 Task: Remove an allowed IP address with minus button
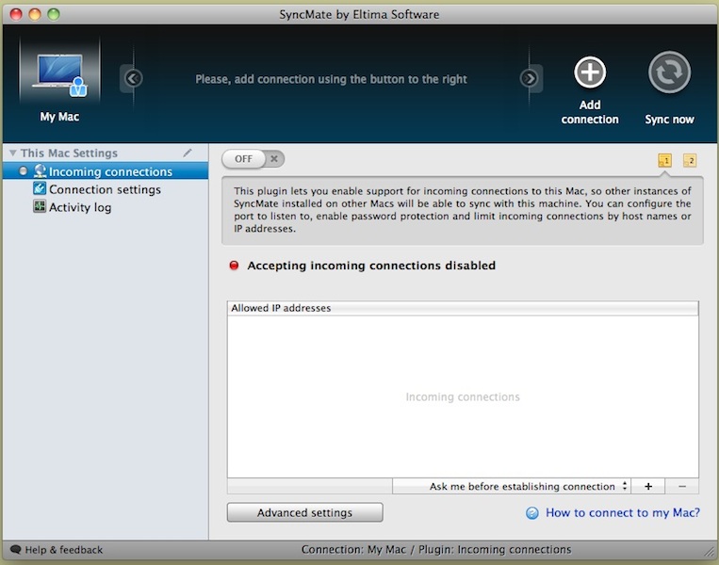pyautogui.click(x=681, y=487)
